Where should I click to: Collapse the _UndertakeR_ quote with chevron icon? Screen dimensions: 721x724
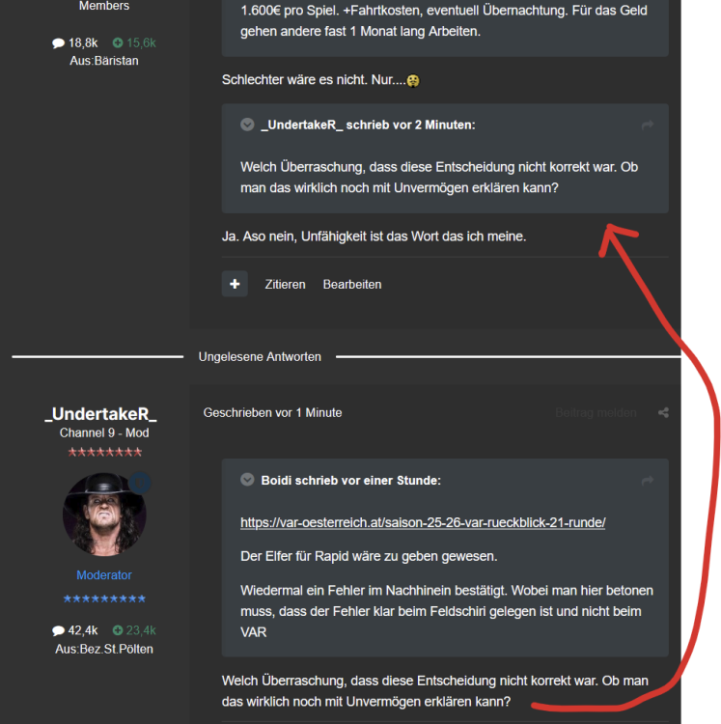(x=247, y=125)
